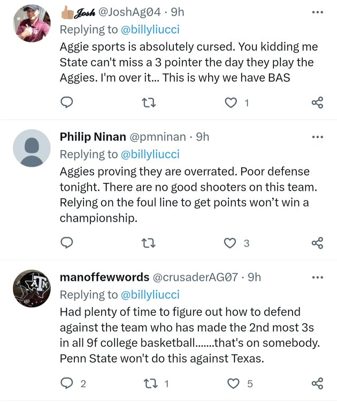The width and height of the screenshot is (337, 402).
Task: Retweet Josh's tweet about BAS
Action: click(x=148, y=102)
